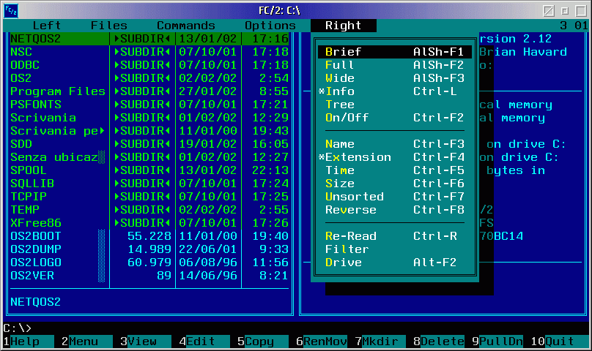
Task: Select the NETQOS2 directory row
Action: click(149, 39)
